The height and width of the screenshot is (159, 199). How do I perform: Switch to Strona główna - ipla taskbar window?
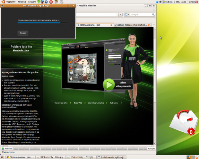point(20,157)
